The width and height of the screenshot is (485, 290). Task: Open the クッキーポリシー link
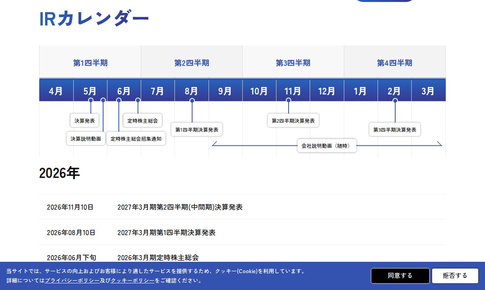click(133, 281)
